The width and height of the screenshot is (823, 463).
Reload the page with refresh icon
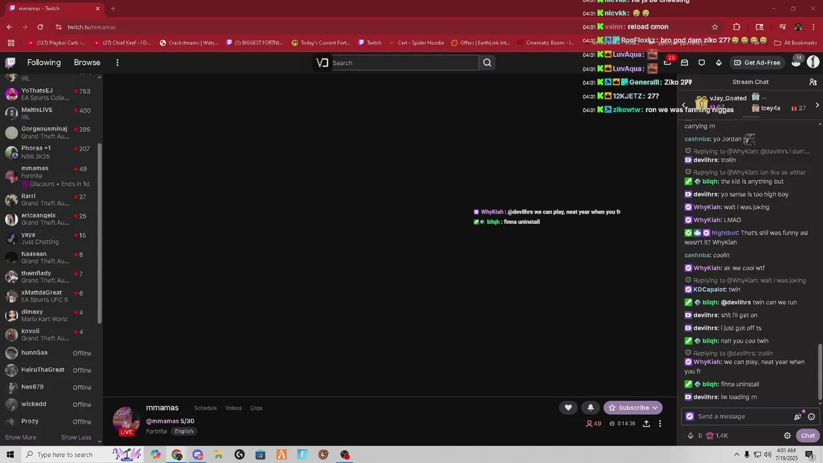pos(40,27)
